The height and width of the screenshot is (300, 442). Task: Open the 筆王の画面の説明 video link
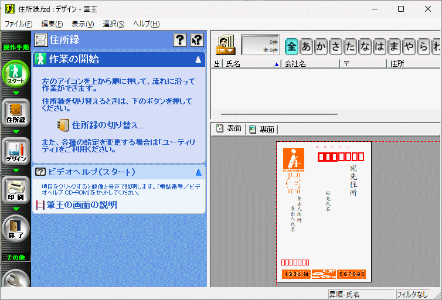click(x=81, y=205)
